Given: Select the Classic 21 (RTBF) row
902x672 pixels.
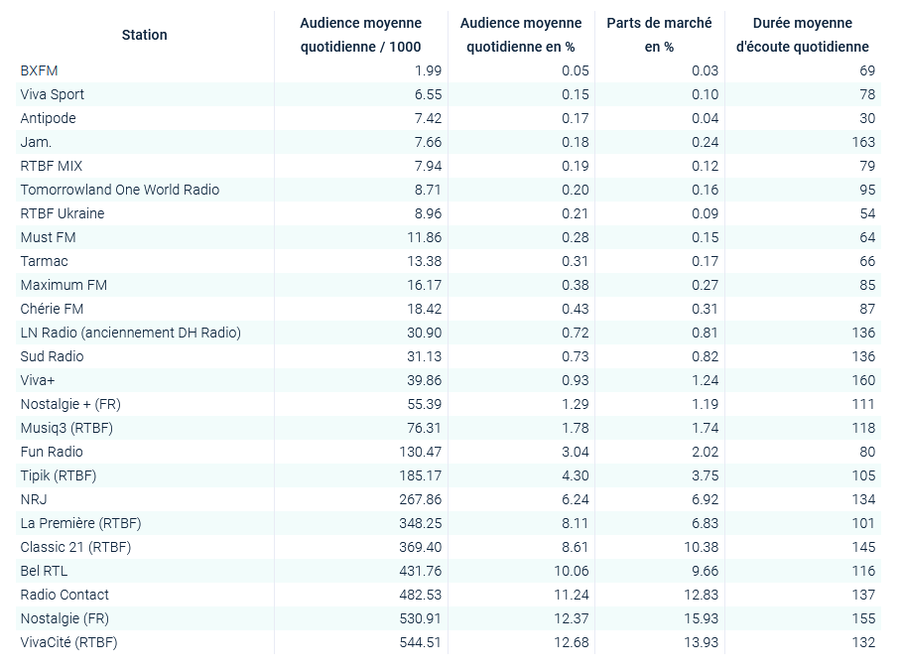Looking at the screenshot, I should tap(75, 547).
